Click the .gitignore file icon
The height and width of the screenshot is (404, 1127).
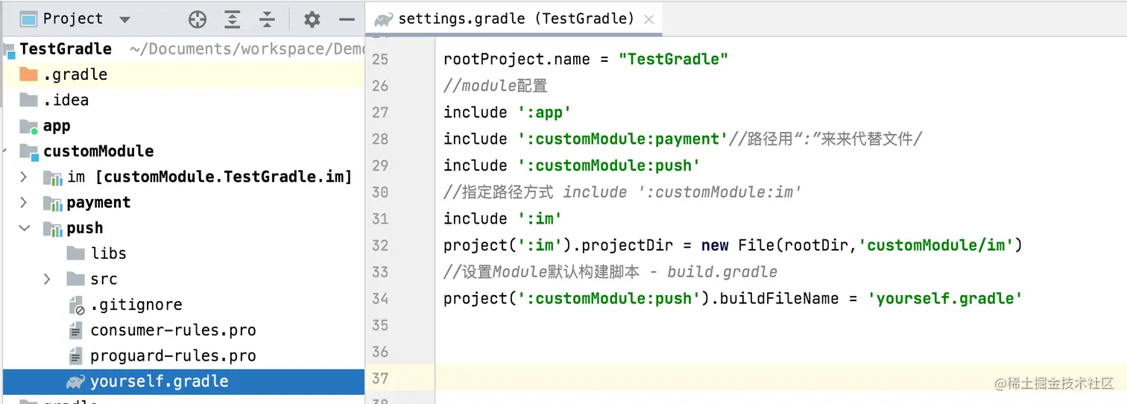click(76, 305)
